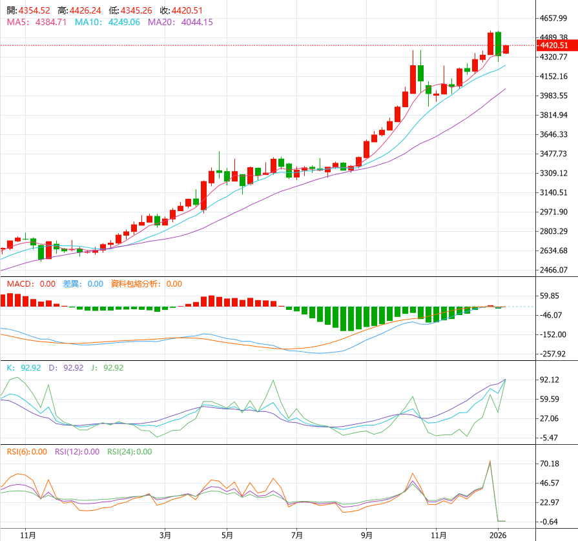Screen dimensions: 578x541
Task: Click the high price value 4426.24
Action: coord(87,11)
